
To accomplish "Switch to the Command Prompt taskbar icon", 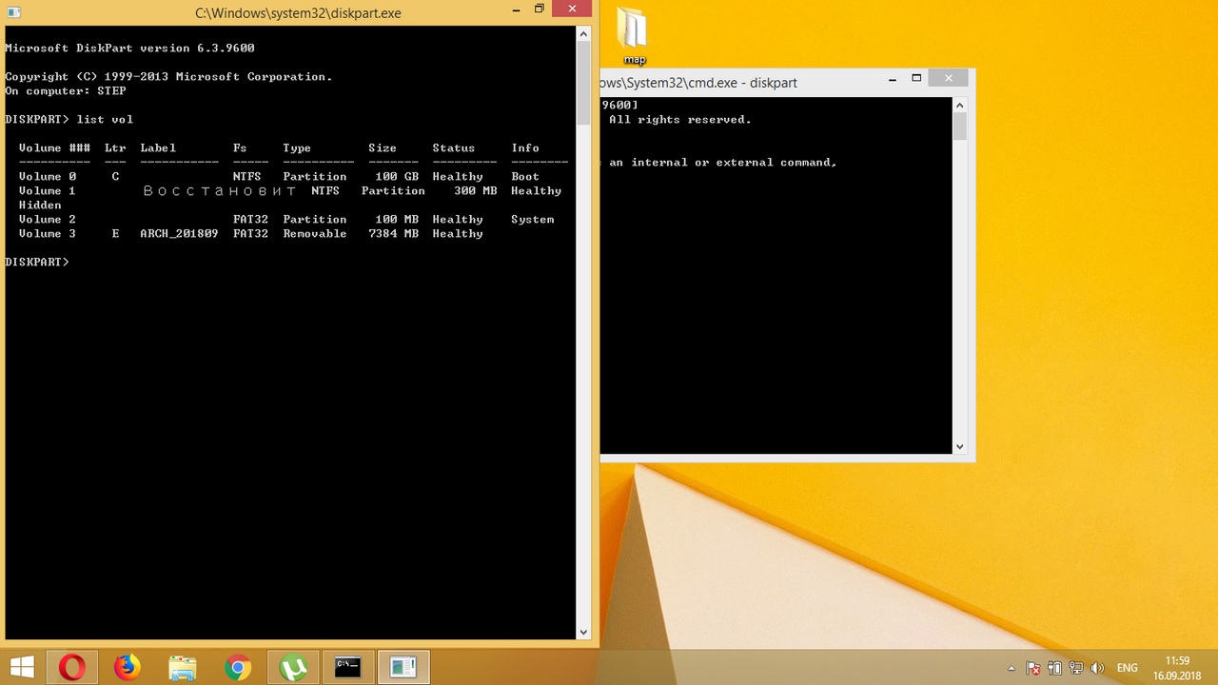I will click(347, 667).
